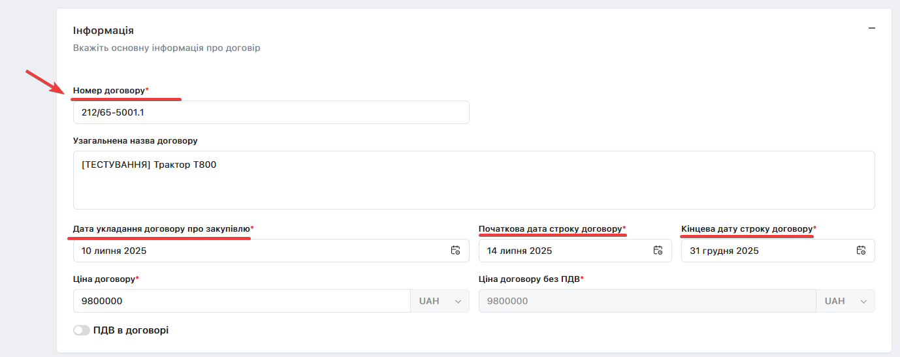The image size is (900, 357).
Task: Open UAH currency dropdown beside Ціна договору
Action: click(x=440, y=301)
